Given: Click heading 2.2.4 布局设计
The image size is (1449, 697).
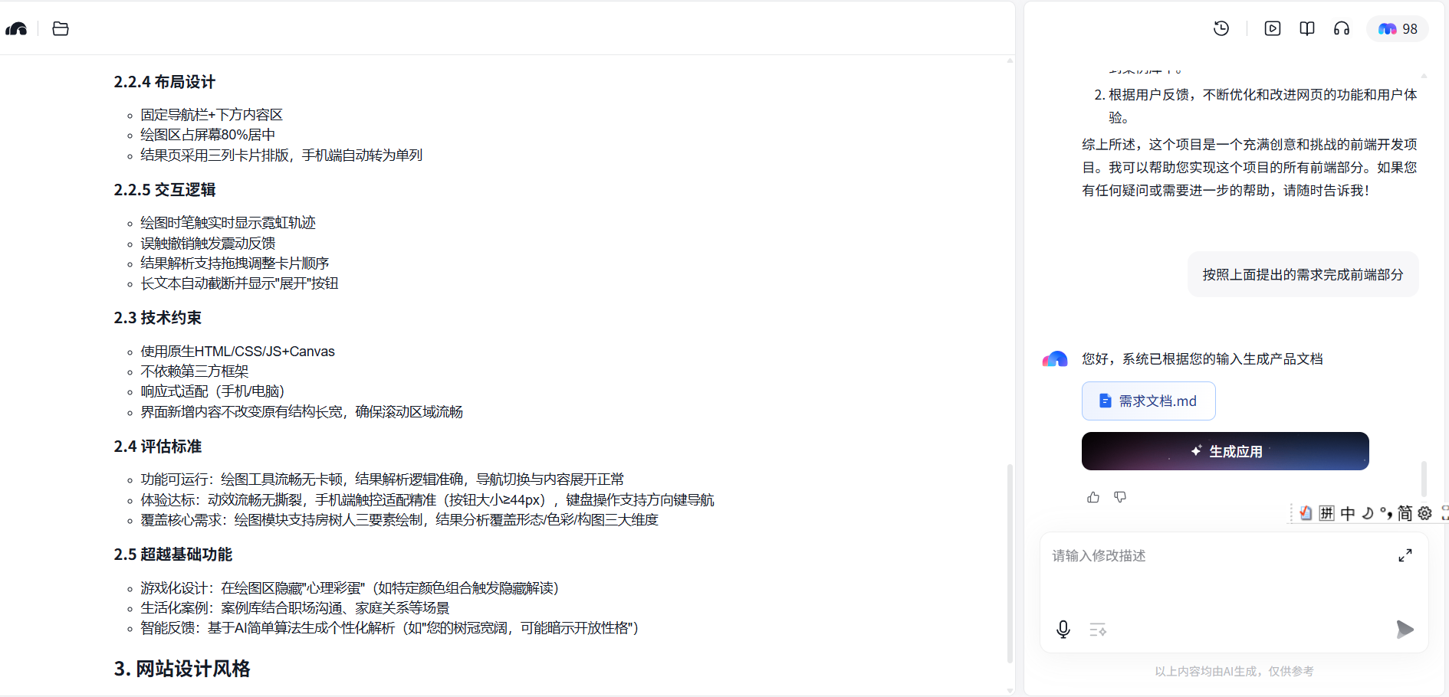Looking at the screenshot, I should [x=165, y=82].
